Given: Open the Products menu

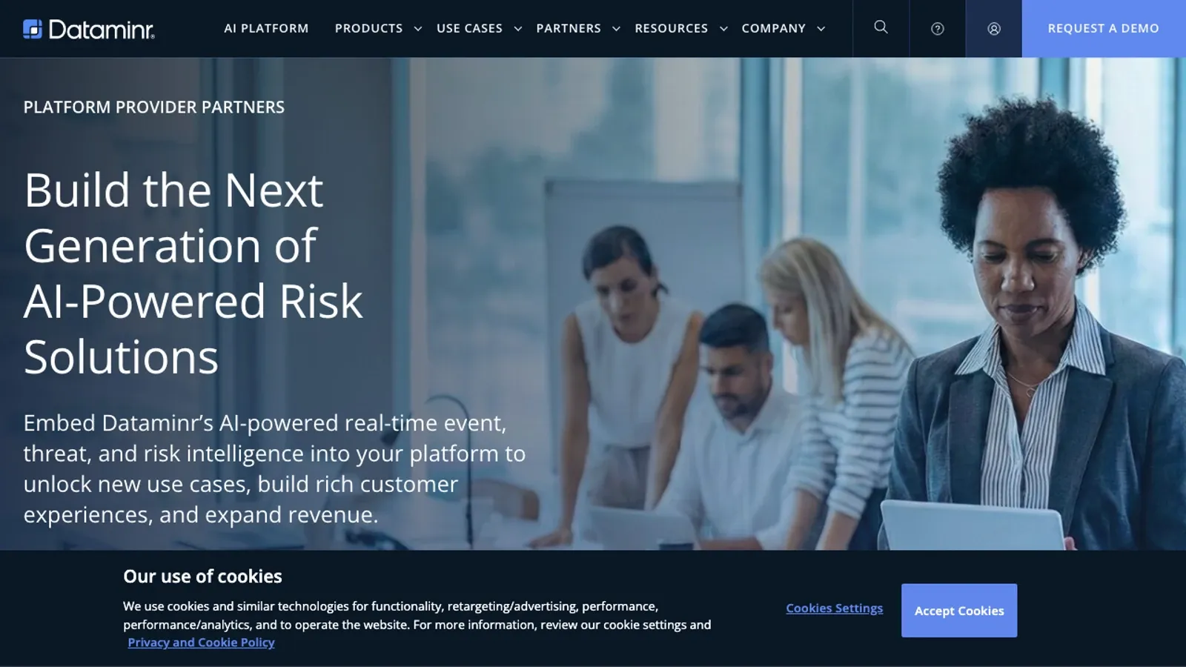Looking at the screenshot, I should pyautogui.click(x=368, y=28).
